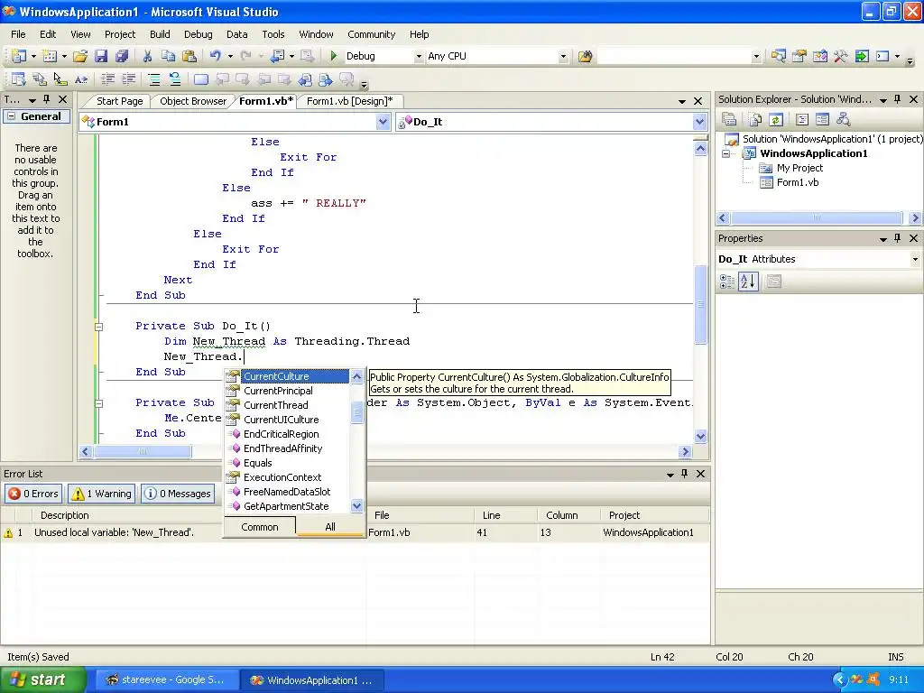924x693 pixels.
Task: Start debugging with the green play icon
Action: [x=334, y=56]
